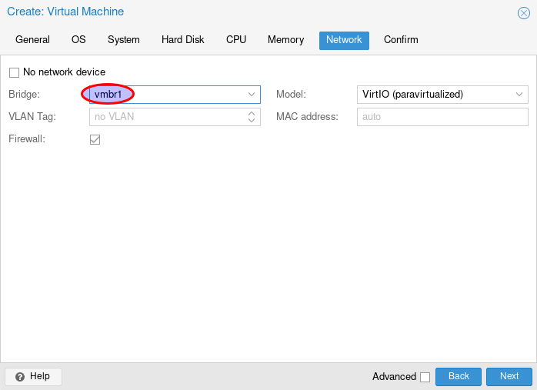Screen dimensions: 537x390
Task: Close the Create Virtual Machine dialog
Action: 523,13
